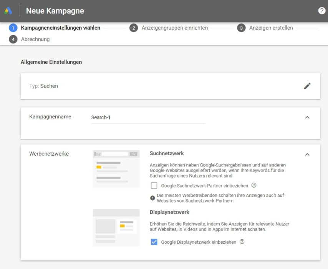
Task: Open the help question mark icon in header
Action: coord(321,11)
